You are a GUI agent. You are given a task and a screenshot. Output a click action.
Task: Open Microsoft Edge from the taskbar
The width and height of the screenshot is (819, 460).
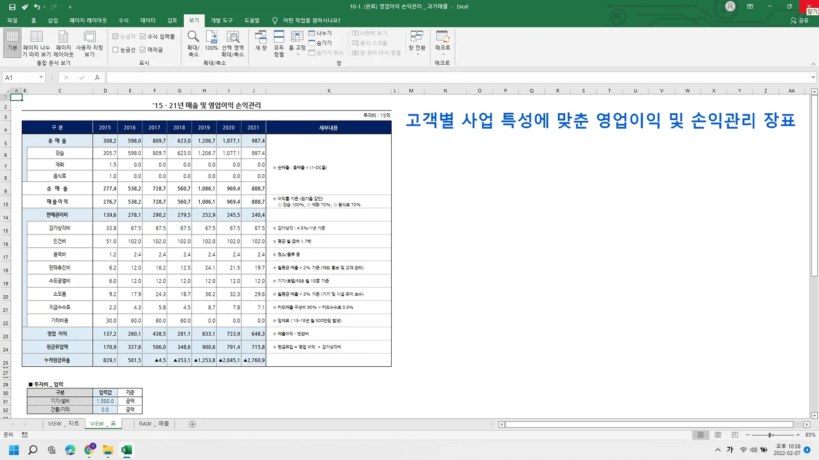coord(70,450)
